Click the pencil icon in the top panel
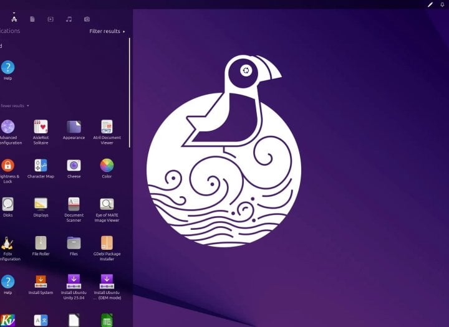Image resolution: width=449 pixels, height=327 pixels. 430,4
